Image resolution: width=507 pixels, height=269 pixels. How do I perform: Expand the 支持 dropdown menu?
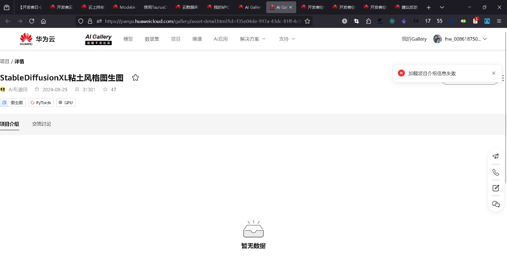click(x=287, y=39)
